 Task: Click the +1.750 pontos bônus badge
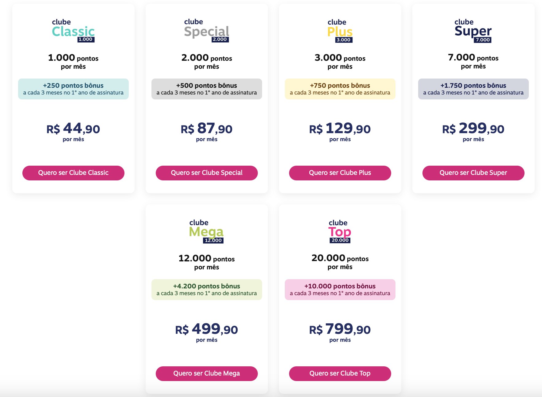(473, 89)
